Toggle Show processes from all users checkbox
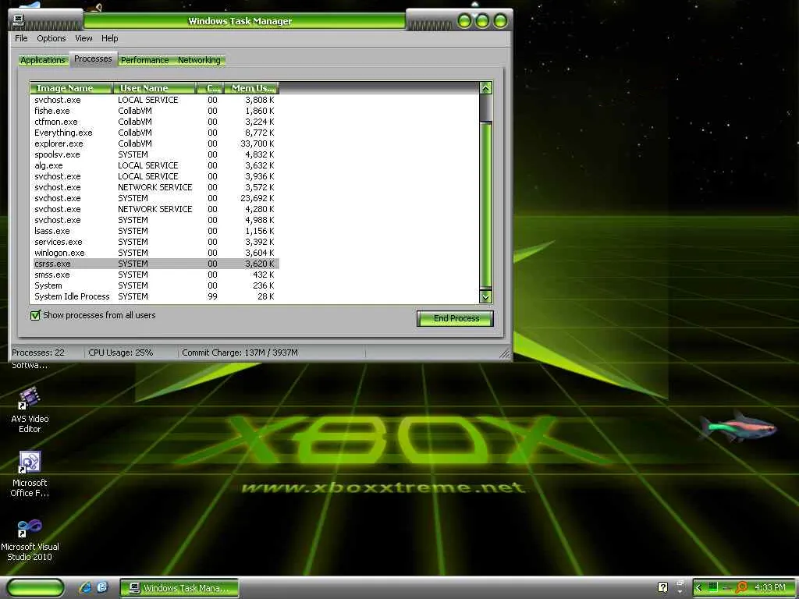 35,315
